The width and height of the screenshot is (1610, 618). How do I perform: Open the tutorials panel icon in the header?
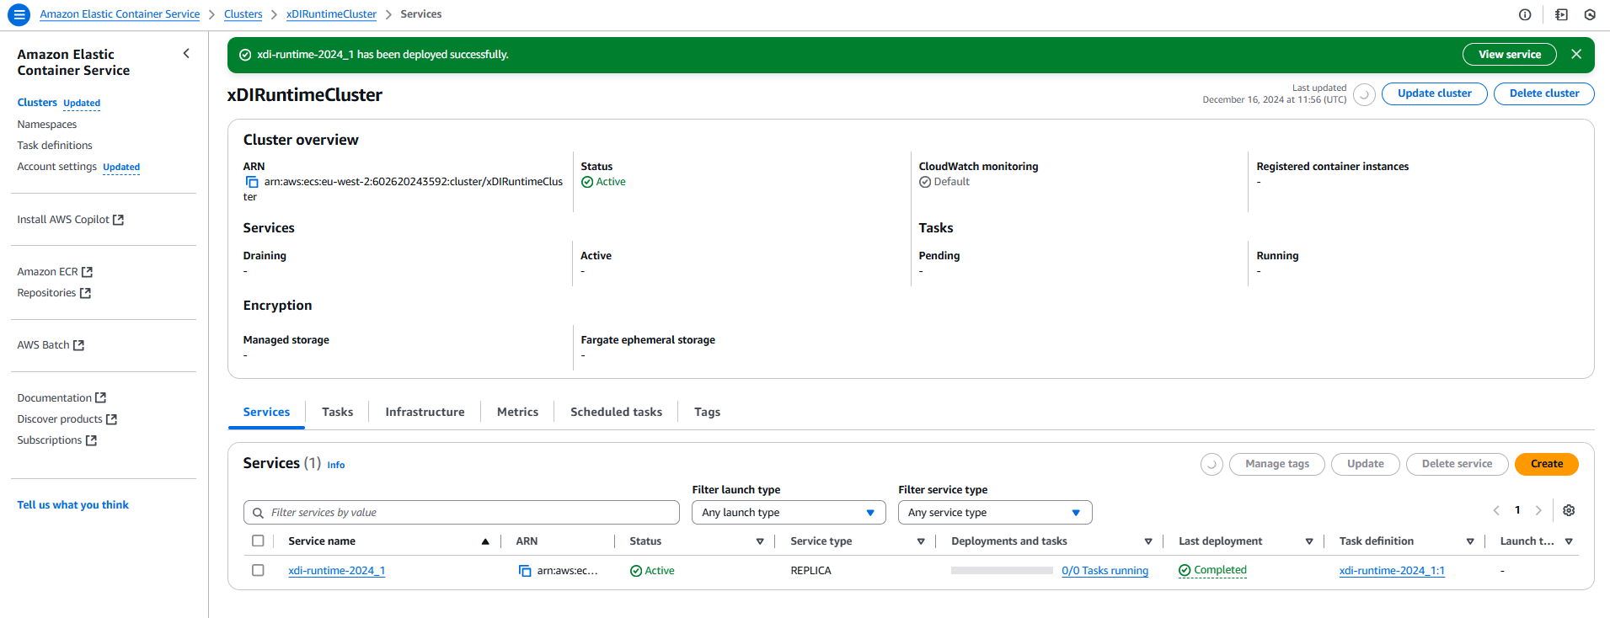(1561, 14)
